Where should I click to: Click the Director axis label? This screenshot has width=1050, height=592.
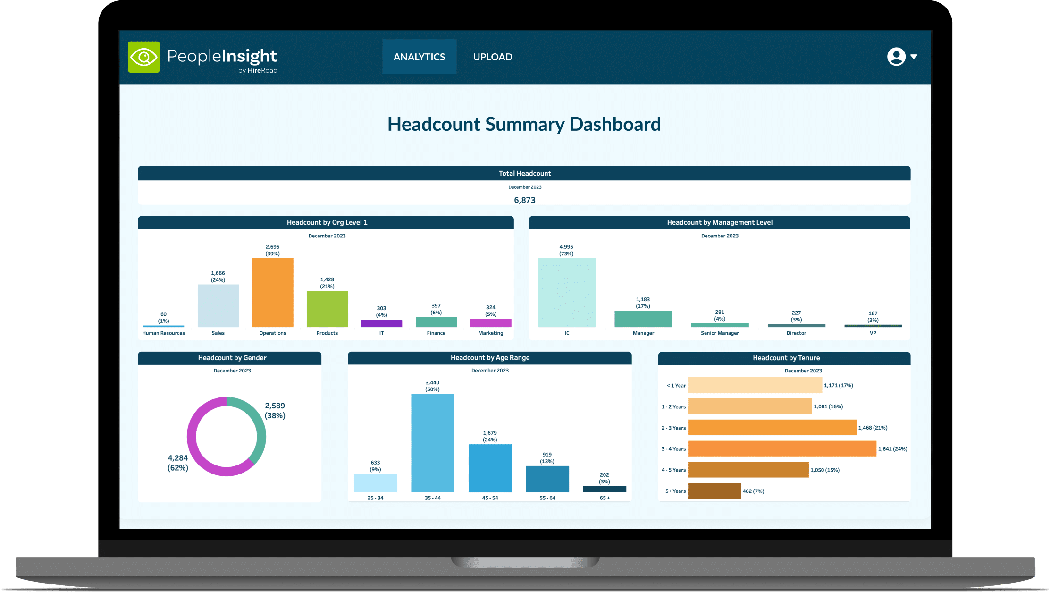[x=796, y=333]
